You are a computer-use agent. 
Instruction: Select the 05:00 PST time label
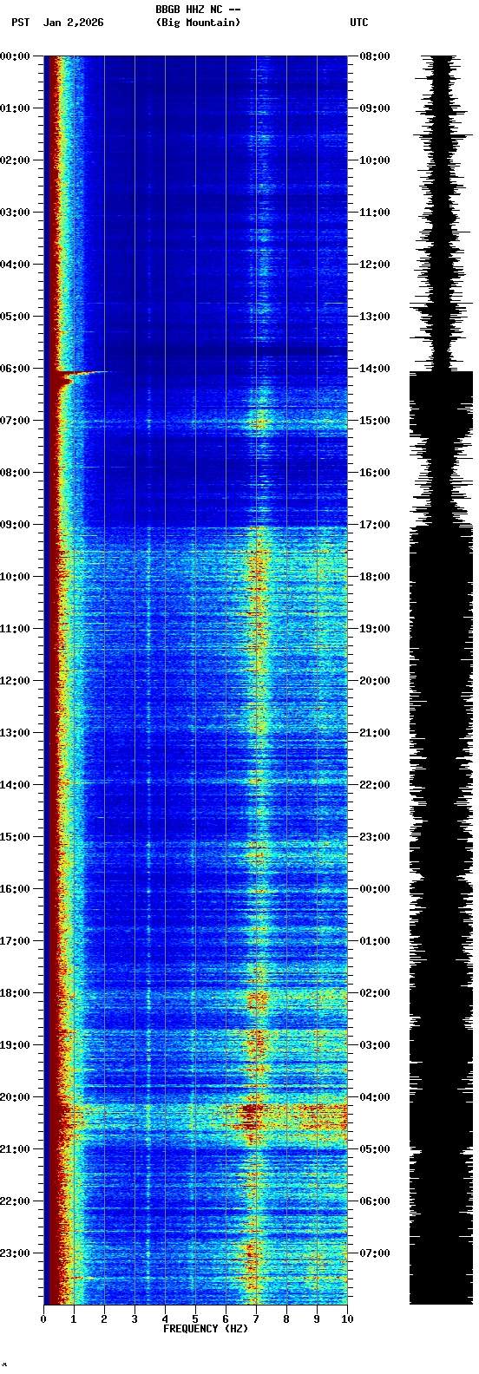(x=15, y=317)
